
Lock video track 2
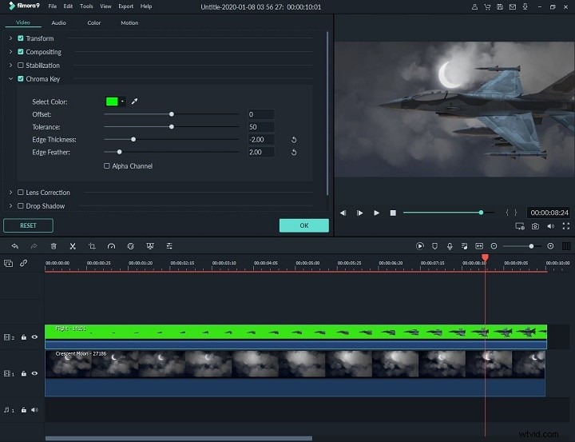click(23, 337)
